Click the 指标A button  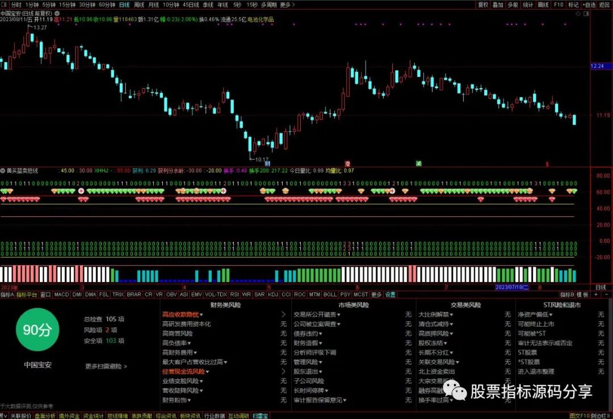[x=7, y=295]
